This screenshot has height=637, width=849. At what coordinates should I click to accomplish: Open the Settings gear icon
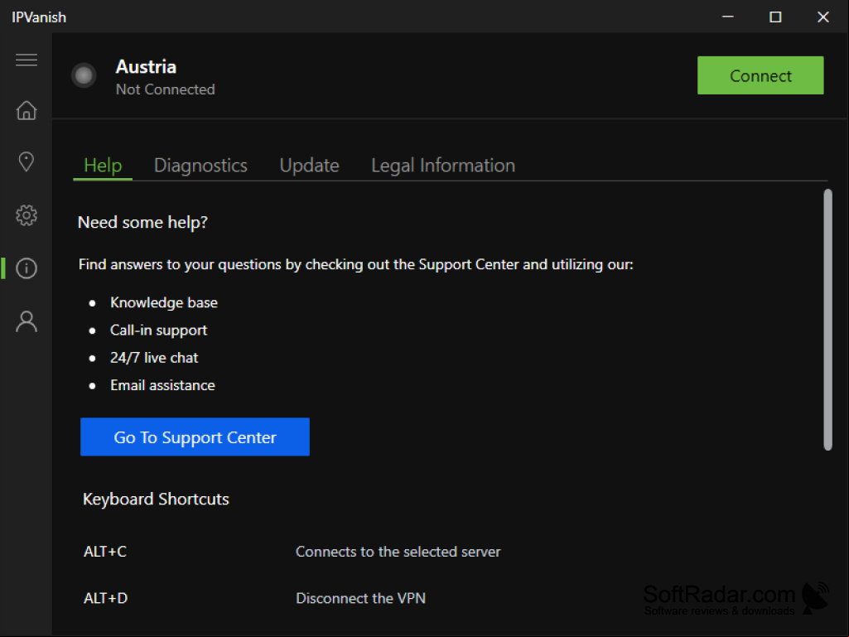(27, 215)
